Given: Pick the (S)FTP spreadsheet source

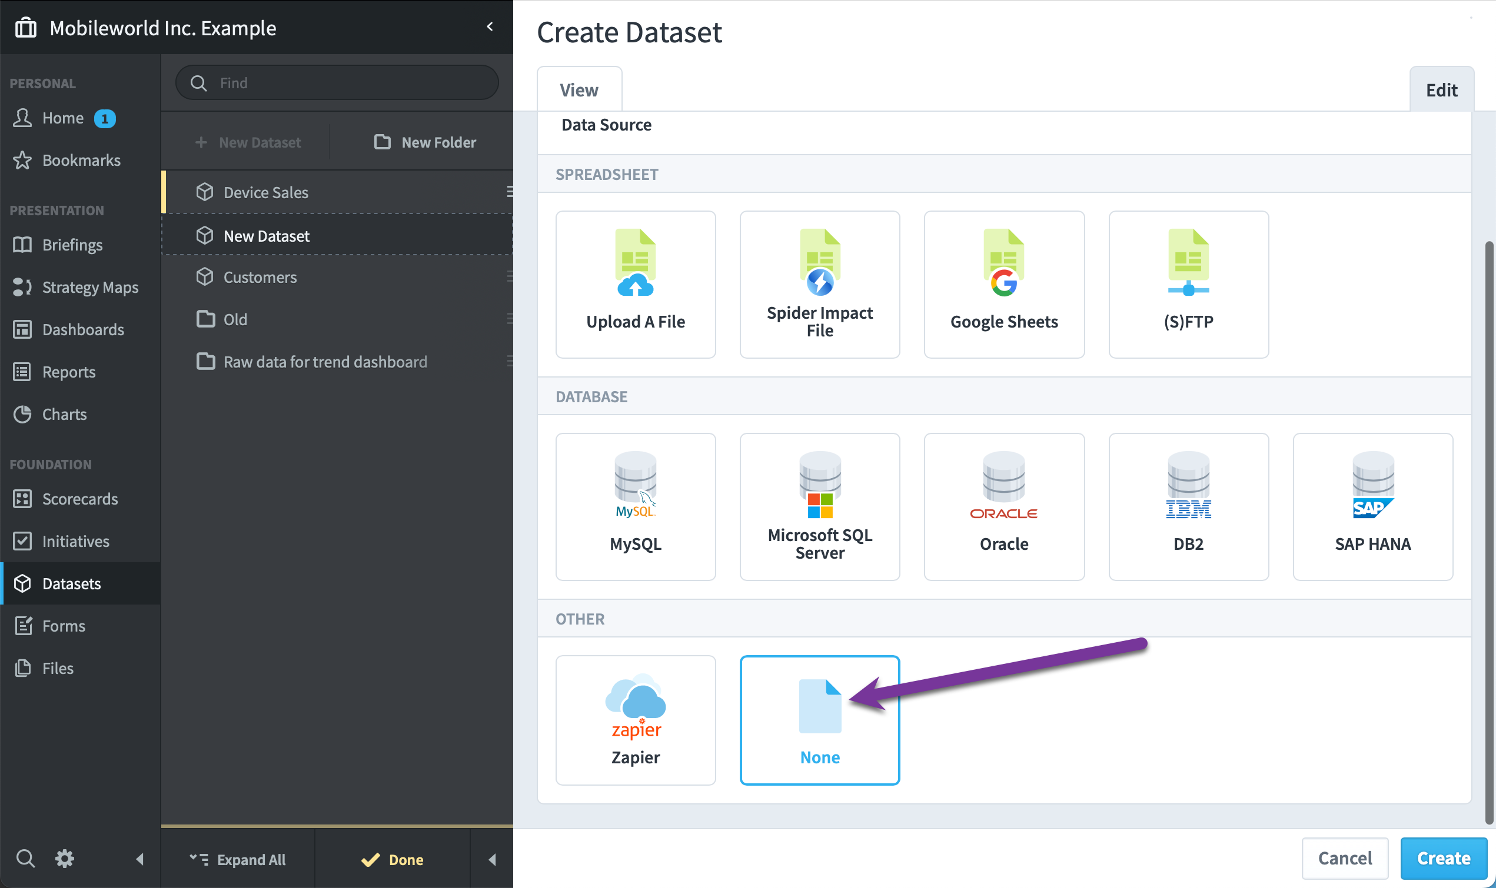Looking at the screenshot, I should (1188, 284).
